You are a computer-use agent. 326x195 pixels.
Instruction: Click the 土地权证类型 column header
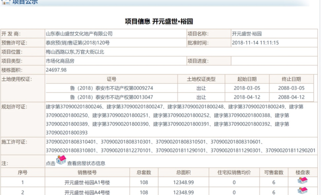point(201,79)
